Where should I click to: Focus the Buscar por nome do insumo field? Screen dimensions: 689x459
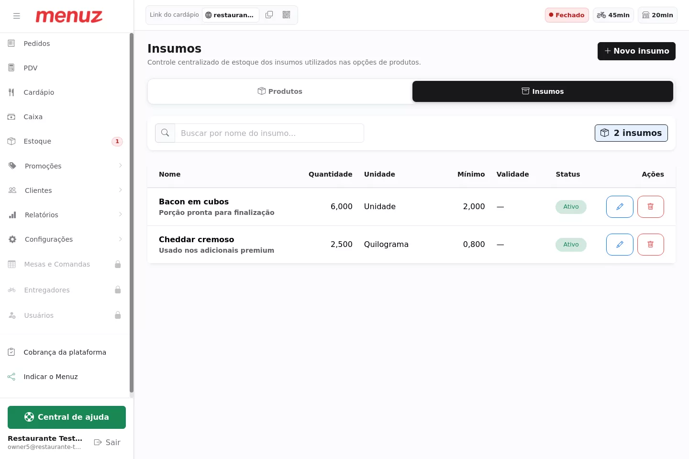coord(269,133)
